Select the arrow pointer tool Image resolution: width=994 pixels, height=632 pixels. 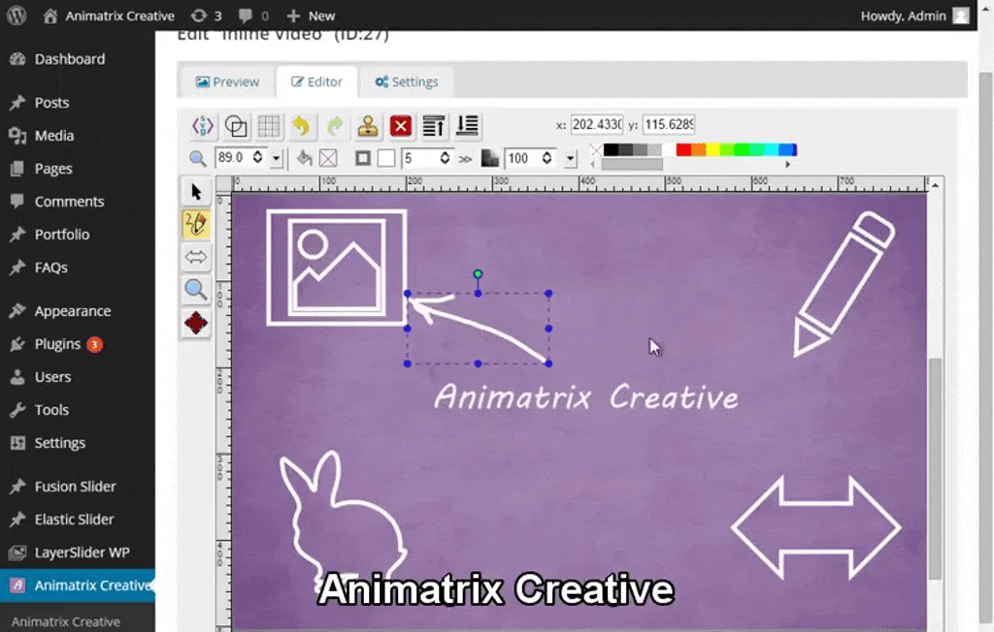tap(196, 192)
